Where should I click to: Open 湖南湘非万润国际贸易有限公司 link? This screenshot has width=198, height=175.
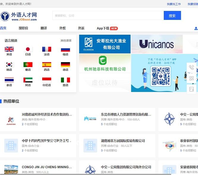tap(123, 141)
